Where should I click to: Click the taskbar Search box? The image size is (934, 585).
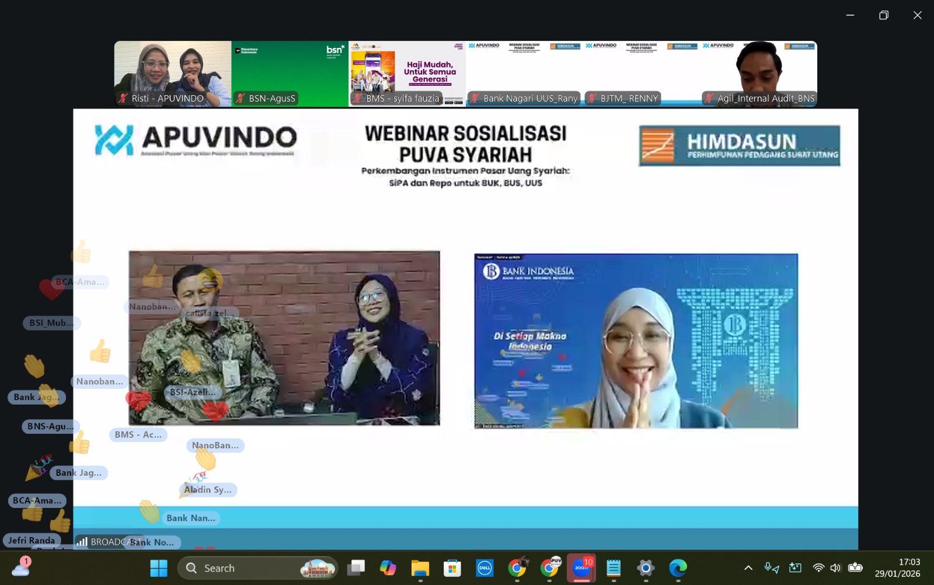click(257, 568)
